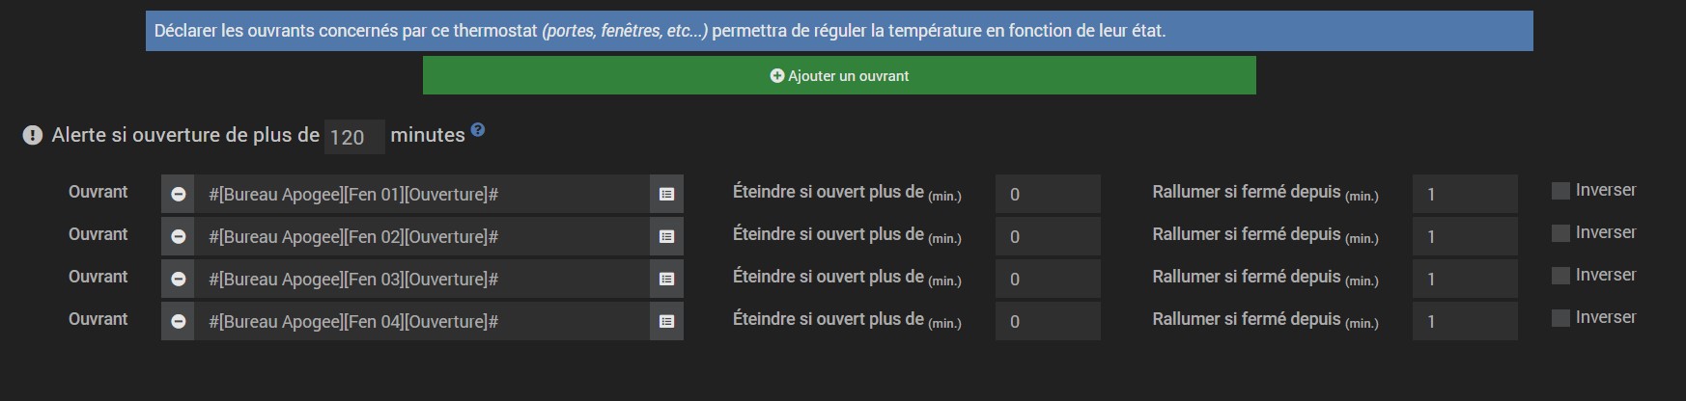The width and height of the screenshot is (1686, 401).
Task: Click Rallumer si fermé field for Fen 01
Action: [1464, 194]
